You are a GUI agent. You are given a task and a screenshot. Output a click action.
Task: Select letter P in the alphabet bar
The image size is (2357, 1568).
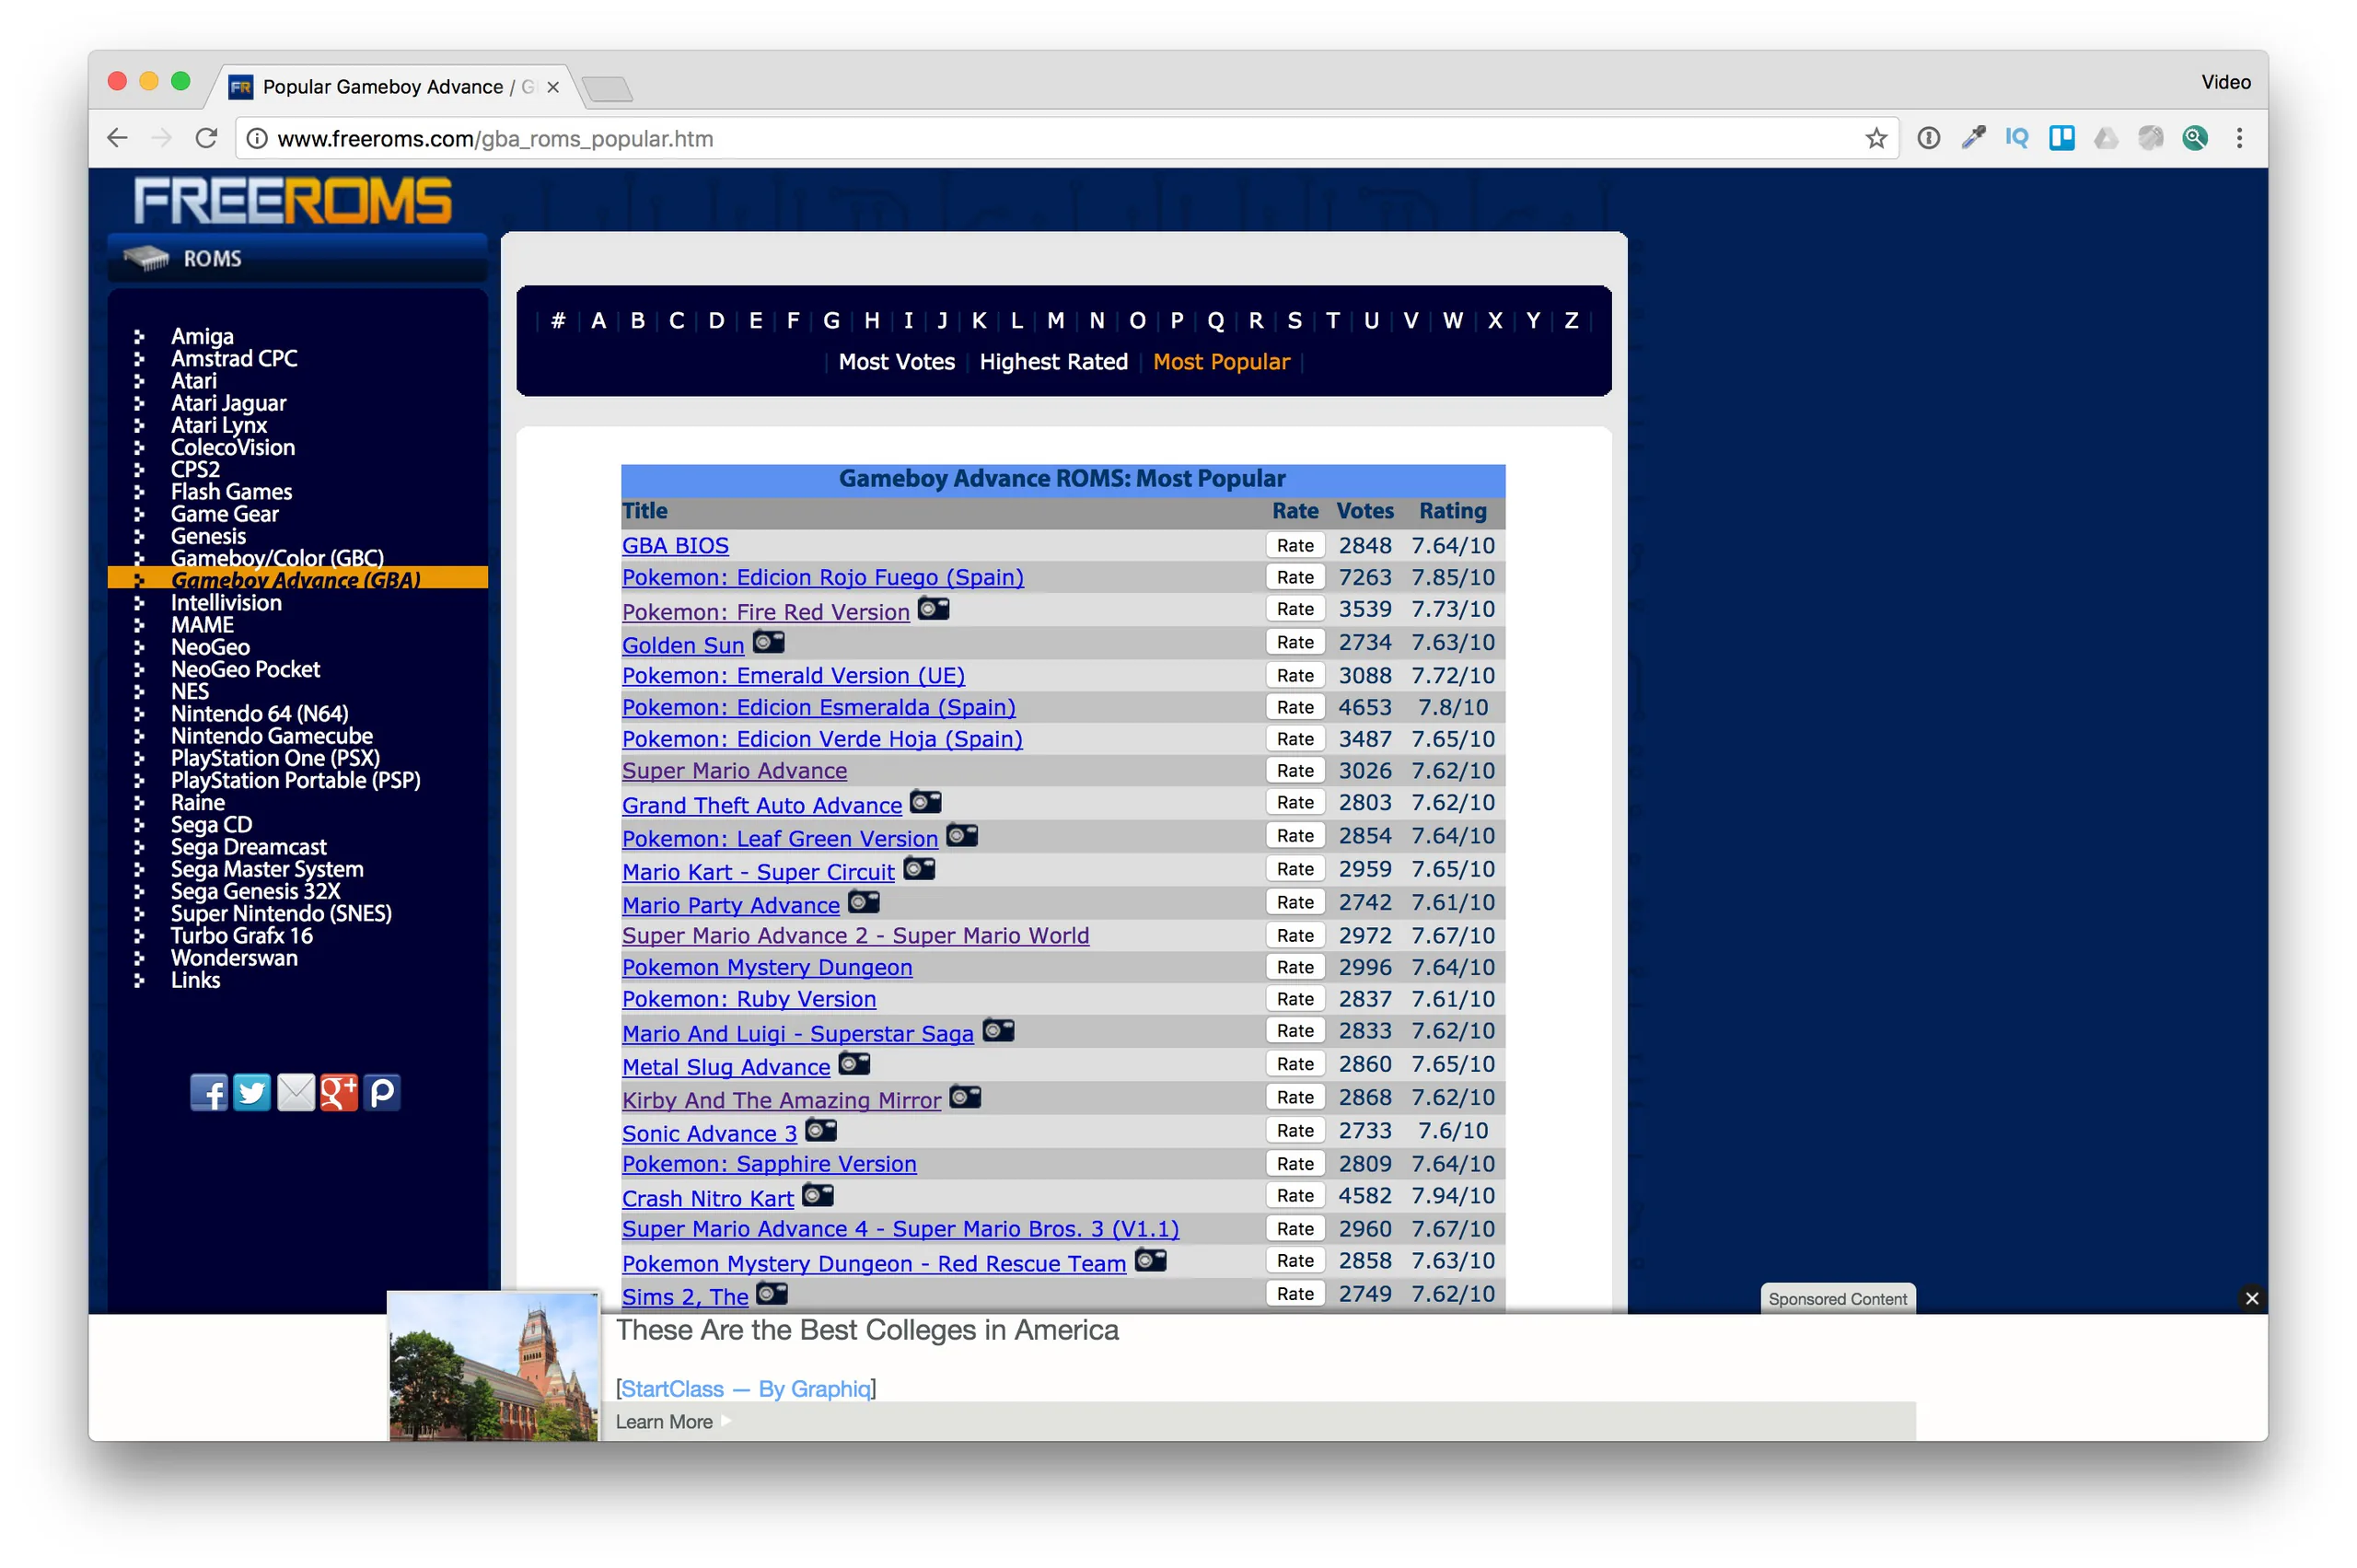pos(1176,320)
